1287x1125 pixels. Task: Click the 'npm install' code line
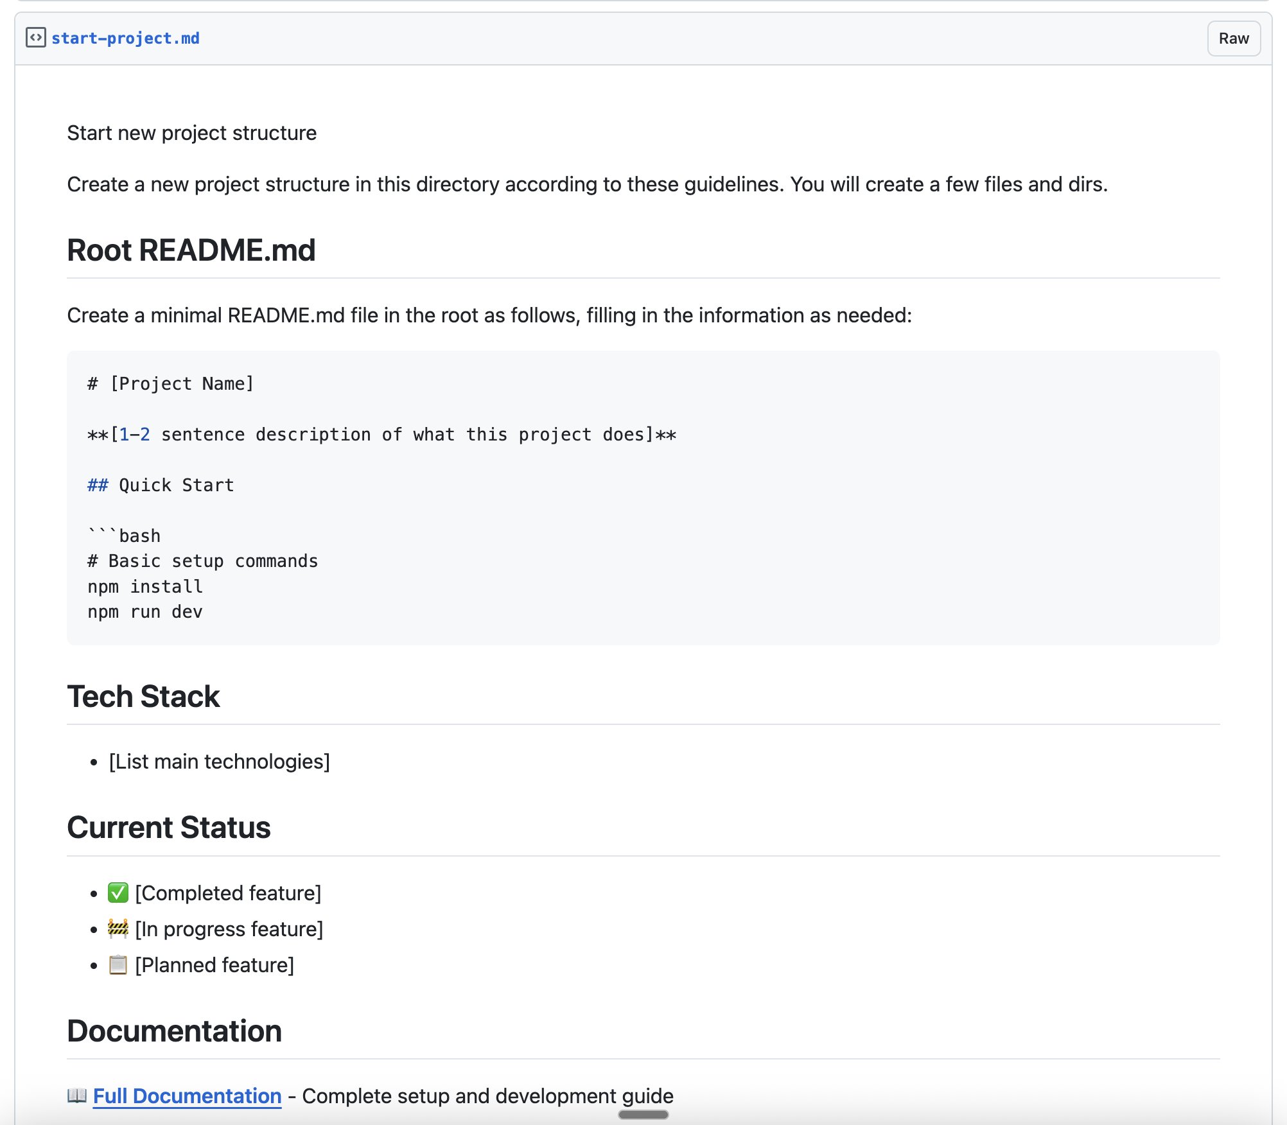[145, 586]
